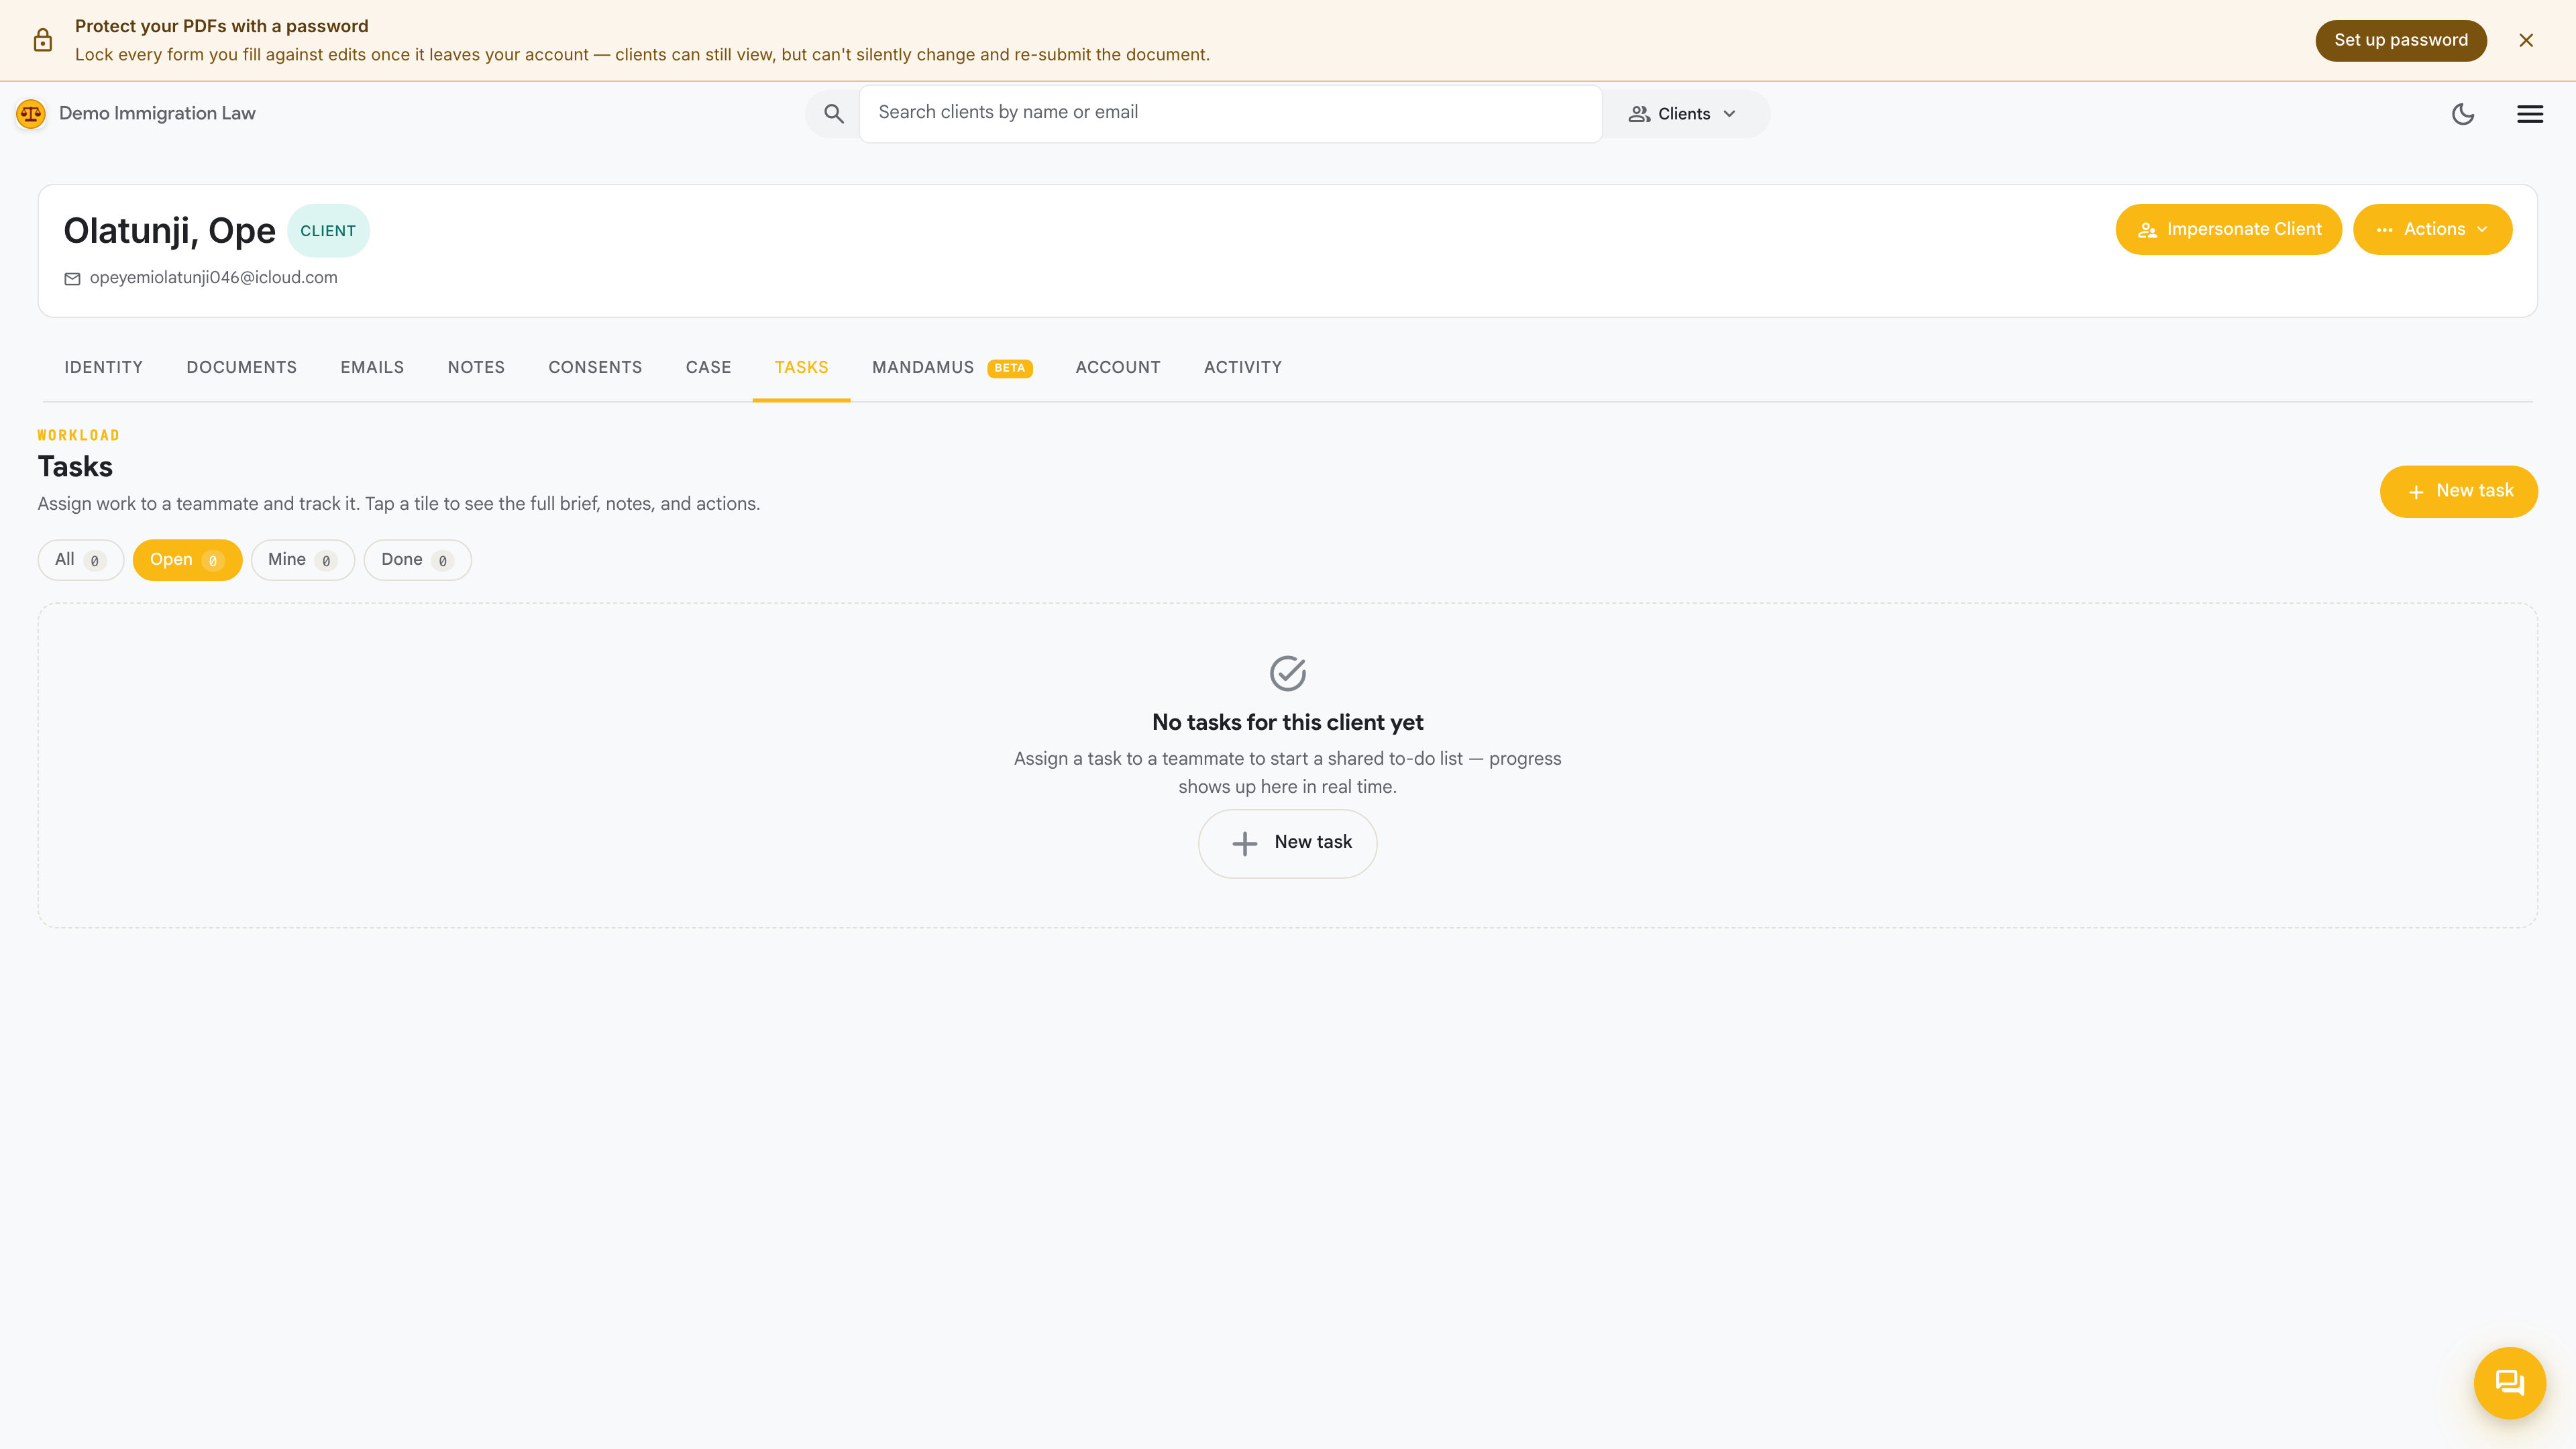Focus the Search clients by name field

tap(1230, 113)
